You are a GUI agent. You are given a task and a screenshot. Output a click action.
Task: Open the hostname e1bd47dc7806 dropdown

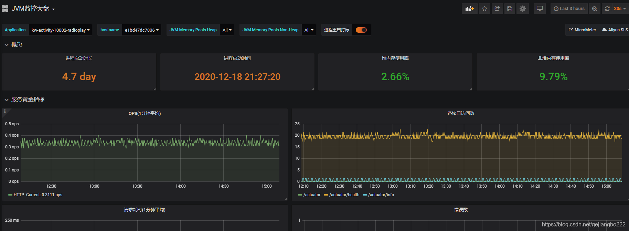click(x=141, y=30)
